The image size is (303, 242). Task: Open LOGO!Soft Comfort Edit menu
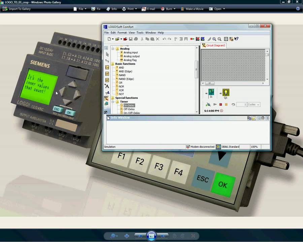pyautogui.click(x=113, y=33)
